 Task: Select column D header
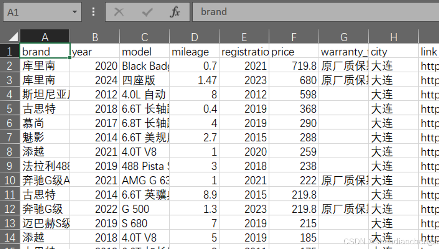[x=195, y=37]
